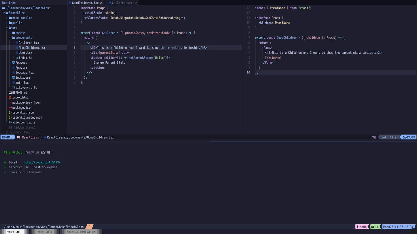Select the GoodChildren.tsx buffer tab
Viewport: 417px width, 234px height.
point(85,3)
